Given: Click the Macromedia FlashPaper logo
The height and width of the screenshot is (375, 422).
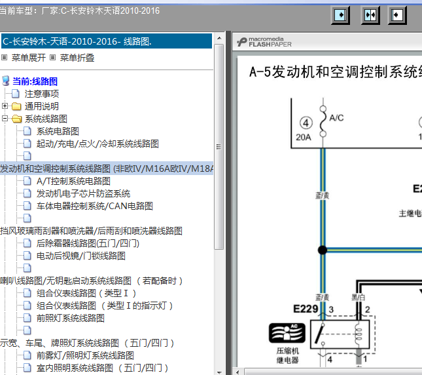Looking at the screenshot, I should (x=264, y=42).
